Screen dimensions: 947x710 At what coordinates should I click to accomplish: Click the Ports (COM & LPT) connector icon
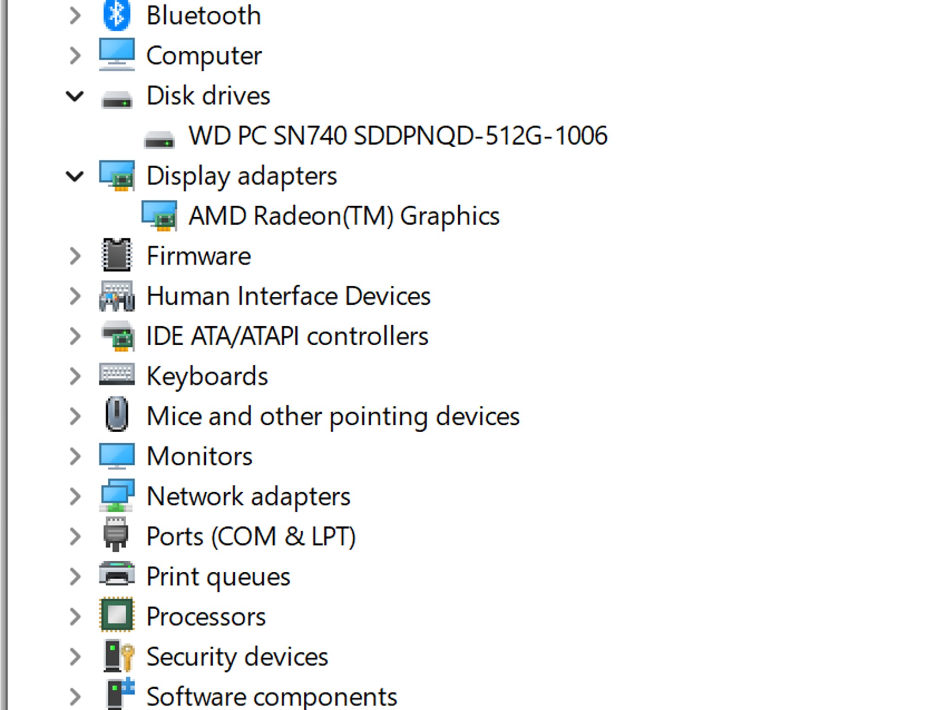[116, 535]
